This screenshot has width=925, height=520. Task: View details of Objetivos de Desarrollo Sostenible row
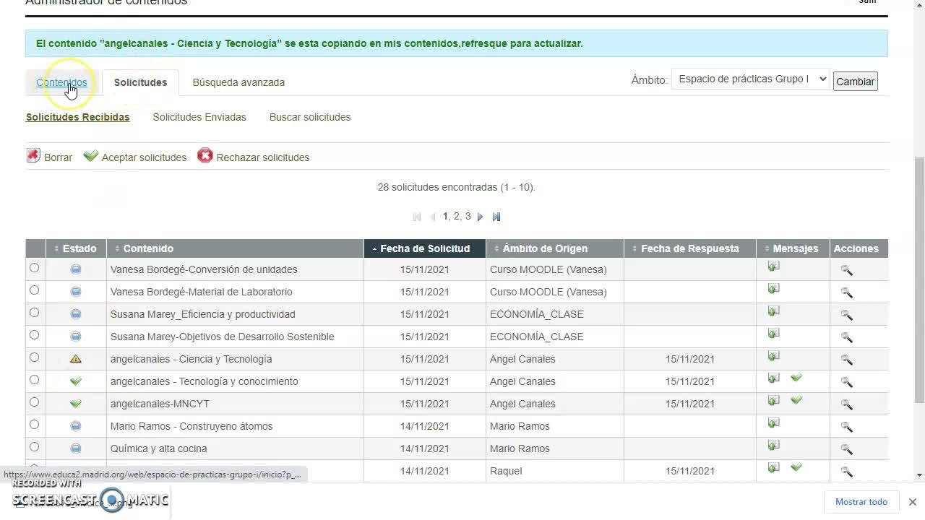click(x=846, y=337)
